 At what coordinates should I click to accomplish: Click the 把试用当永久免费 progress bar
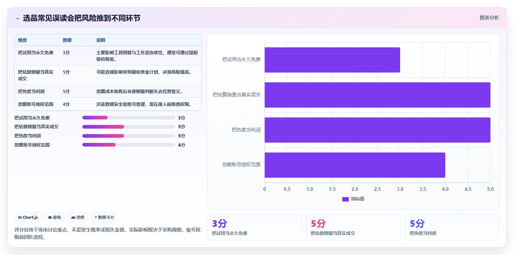coord(129,118)
